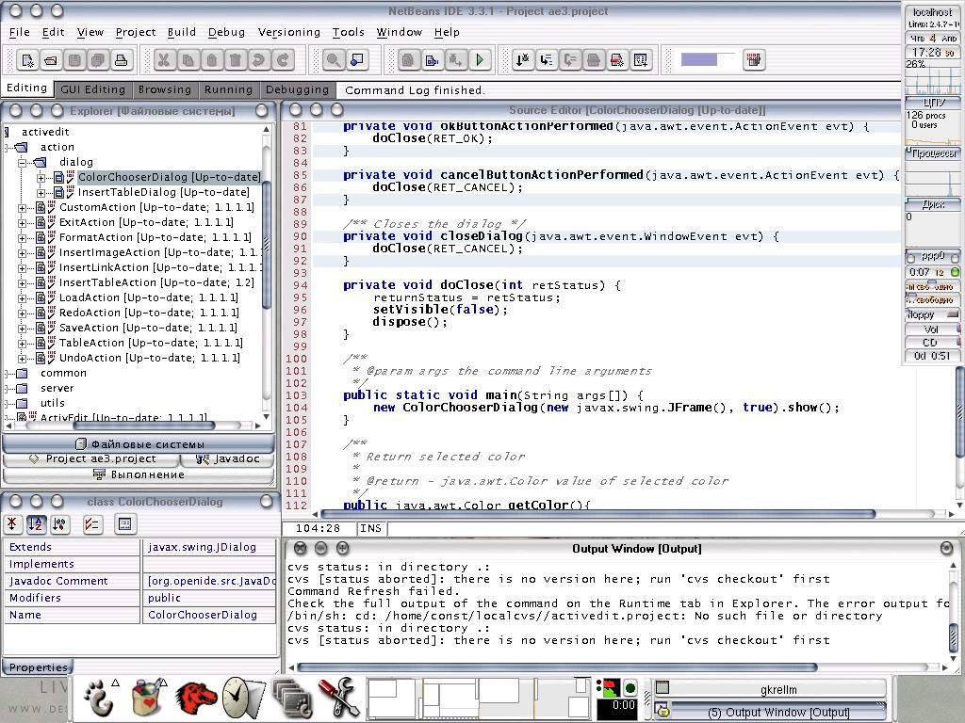Viewport: 965px width, 723px height.
Task: Click the clock icon in GNOME panel
Action: [x=244, y=698]
